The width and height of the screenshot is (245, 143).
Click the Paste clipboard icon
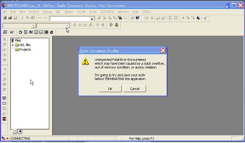[33, 18]
